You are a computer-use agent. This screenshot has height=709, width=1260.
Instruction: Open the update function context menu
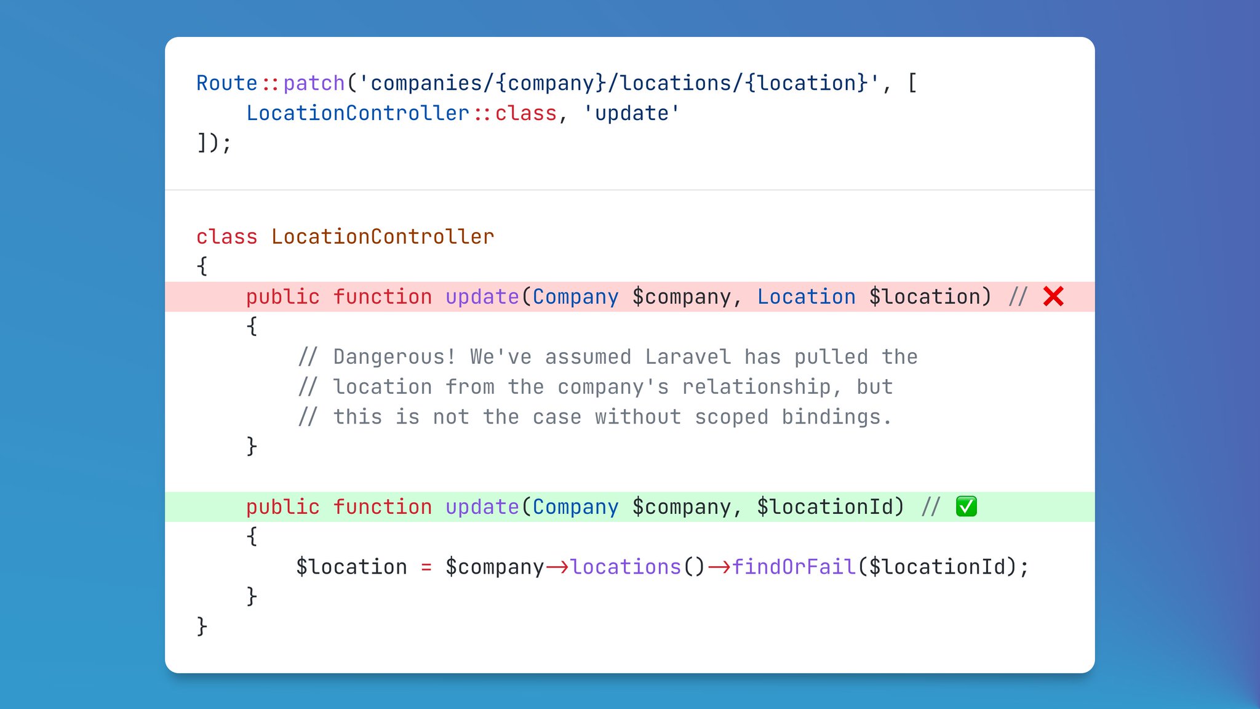pos(479,297)
